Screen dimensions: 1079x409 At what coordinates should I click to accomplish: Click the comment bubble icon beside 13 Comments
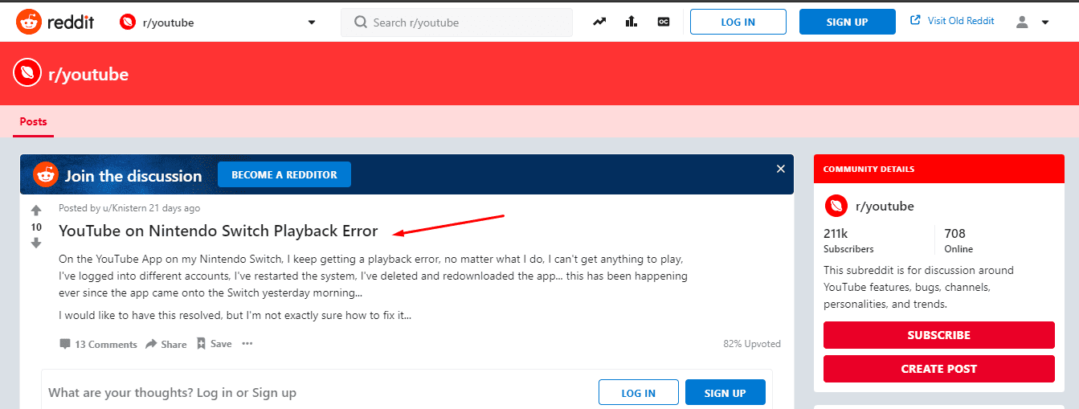[65, 344]
